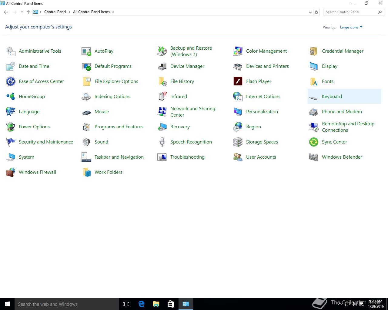Open the Work Folders icon
This screenshot has width=388, height=310.
(x=86, y=172)
